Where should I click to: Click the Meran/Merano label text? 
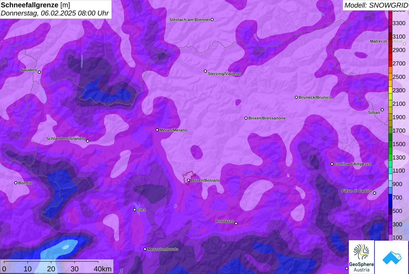pyautogui.click(x=174, y=130)
